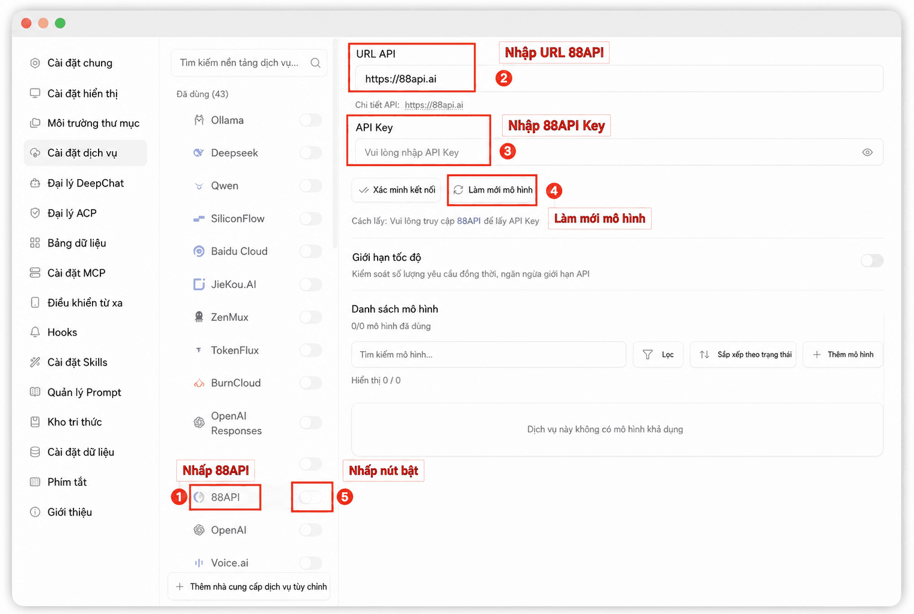Click the search magnifier icon in provider search
The width and height of the screenshot is (914, 614).
click(315, 63)
